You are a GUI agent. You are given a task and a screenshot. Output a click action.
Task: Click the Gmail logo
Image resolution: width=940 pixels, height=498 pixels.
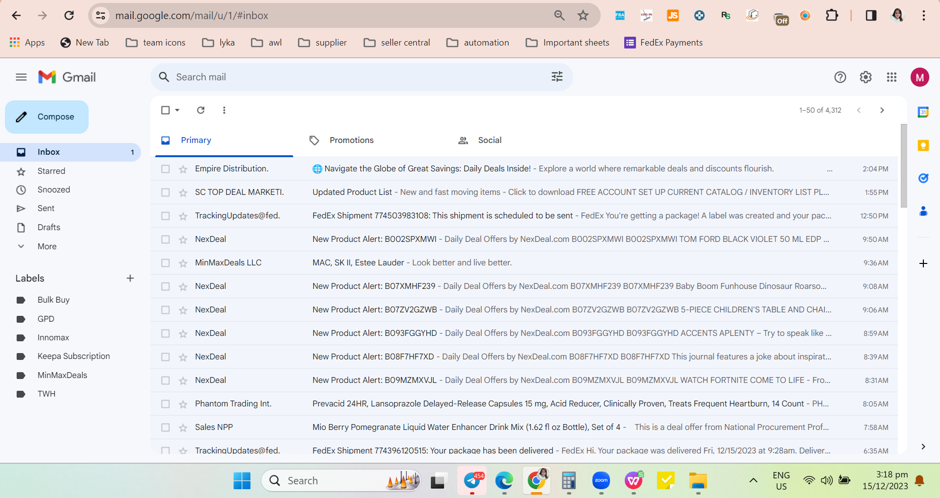[67, 77]
